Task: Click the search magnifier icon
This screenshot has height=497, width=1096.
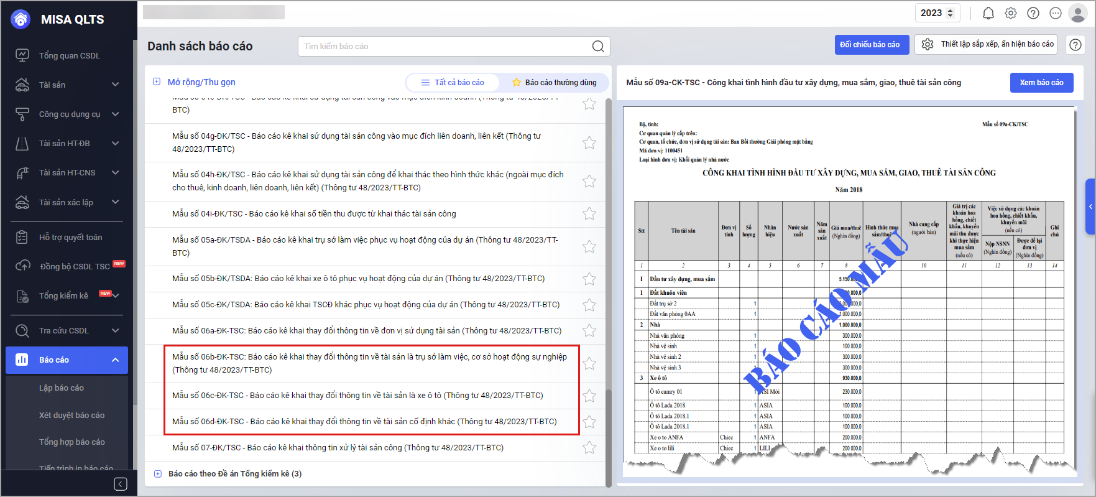Action: click(x=597, y=47)
